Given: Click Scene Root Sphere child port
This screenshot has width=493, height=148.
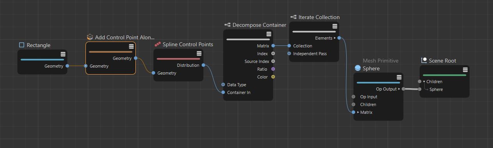Looking at the screenshot, I should 420,89.
